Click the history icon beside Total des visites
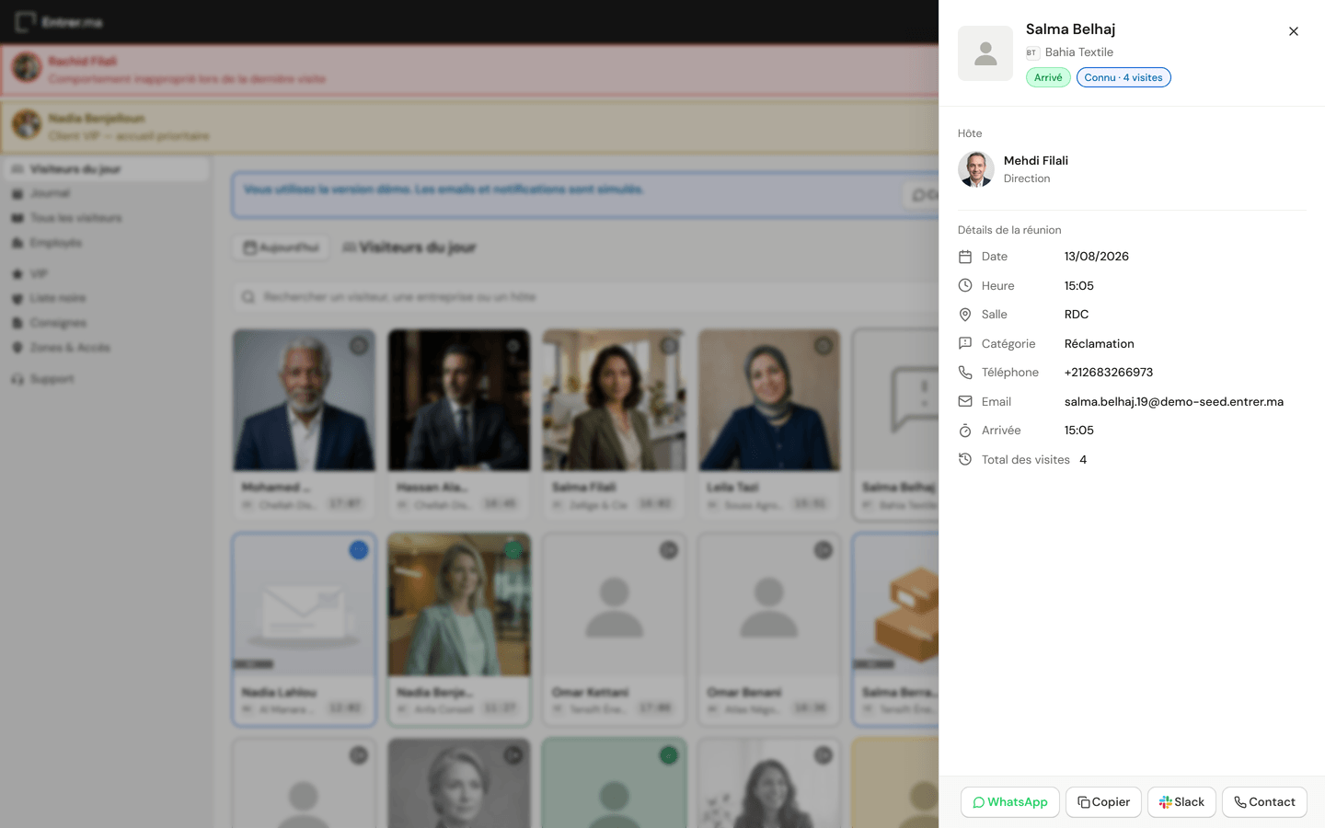 pos(965,459)
